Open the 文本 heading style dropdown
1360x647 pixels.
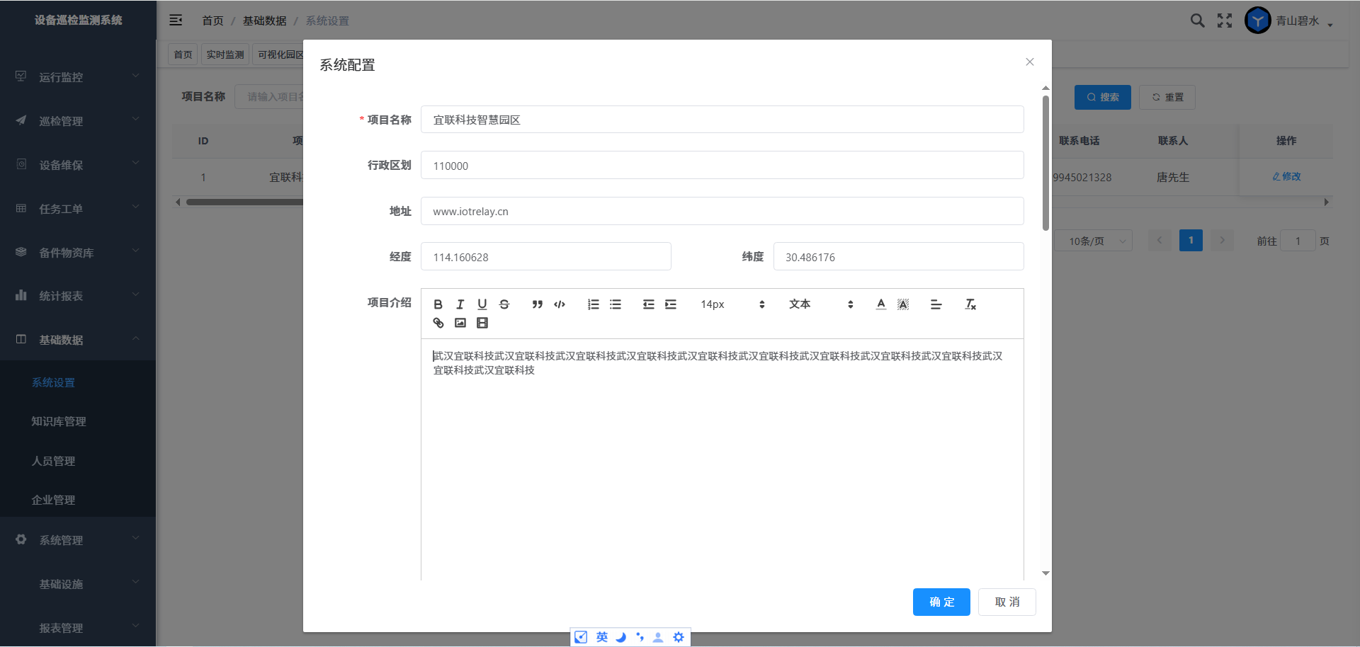[820, 304]
